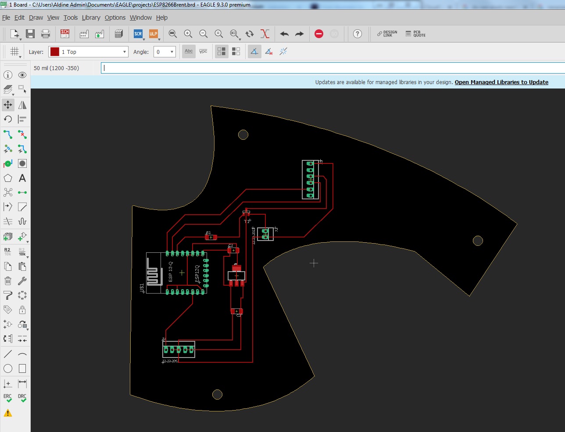Click Open Managed Libraries to Update link
The width and height of the screenshot is (565, 432).
coord(501,82)
